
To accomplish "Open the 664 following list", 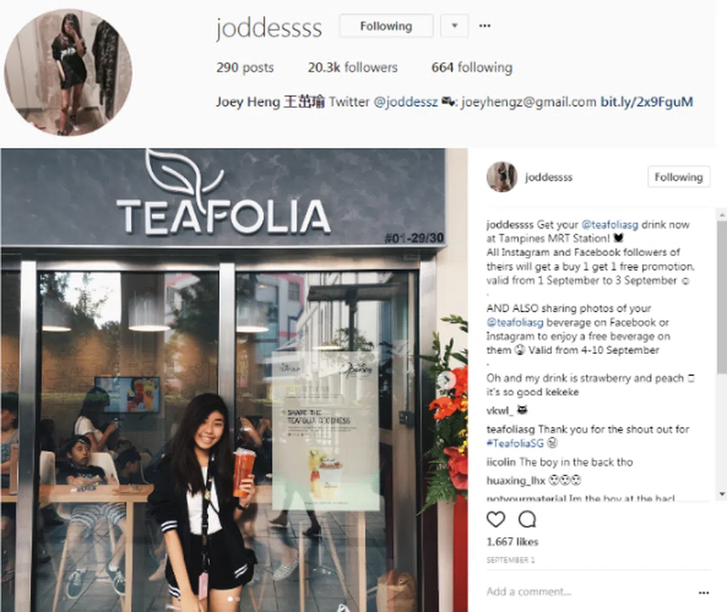I will pyautogui.click(x=472, y=67).
